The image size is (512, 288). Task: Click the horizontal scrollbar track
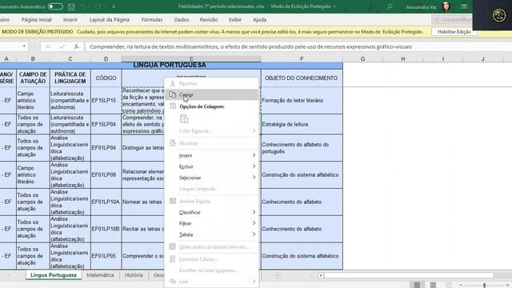click(x=408, y=275)
